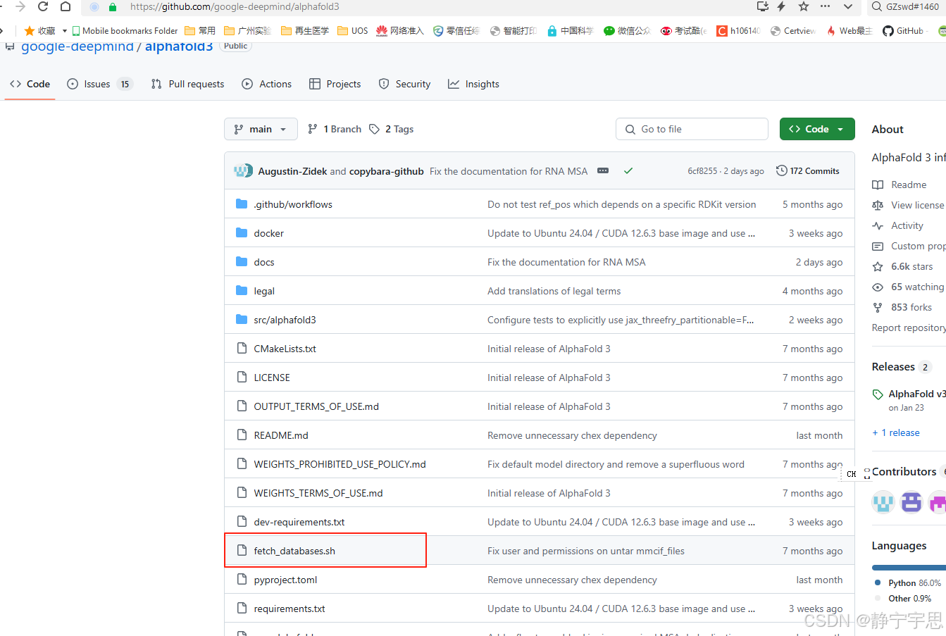This screenshot has height=636, width=946.
Task: View the 172 Commits history
Action: click(x=808, y=171)
